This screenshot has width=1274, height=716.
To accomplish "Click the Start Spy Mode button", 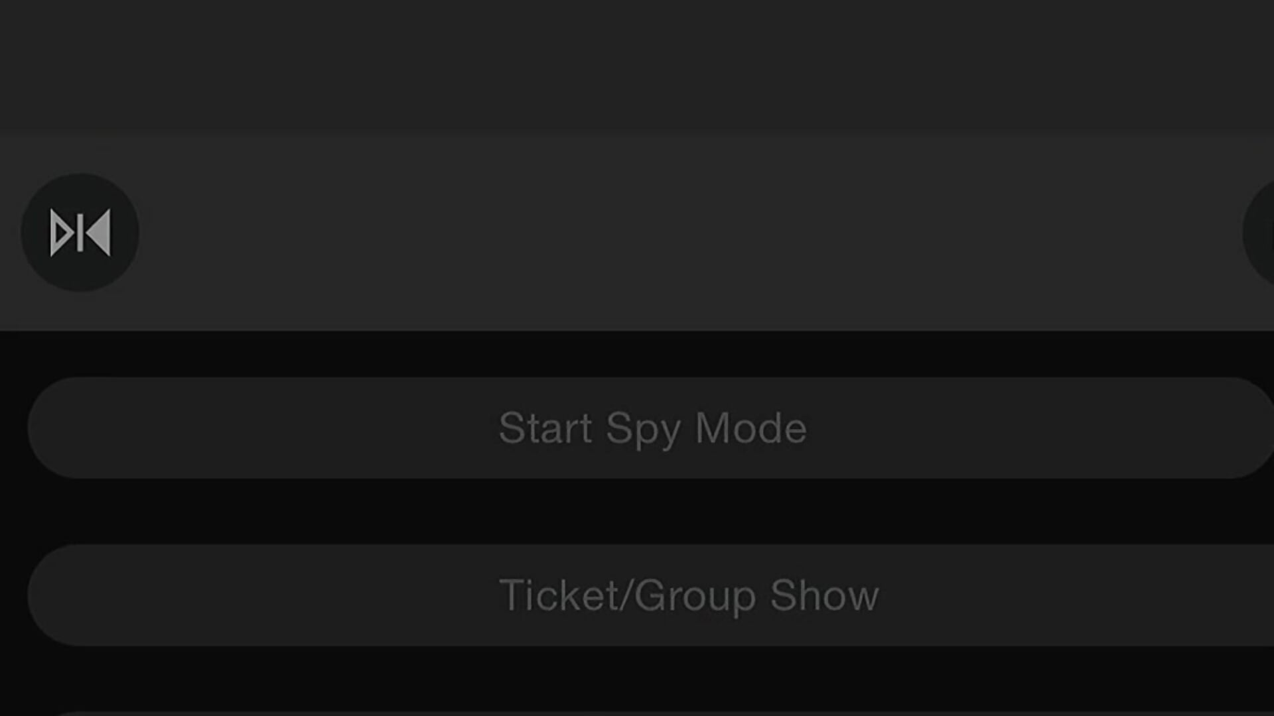I will (650, 428).
